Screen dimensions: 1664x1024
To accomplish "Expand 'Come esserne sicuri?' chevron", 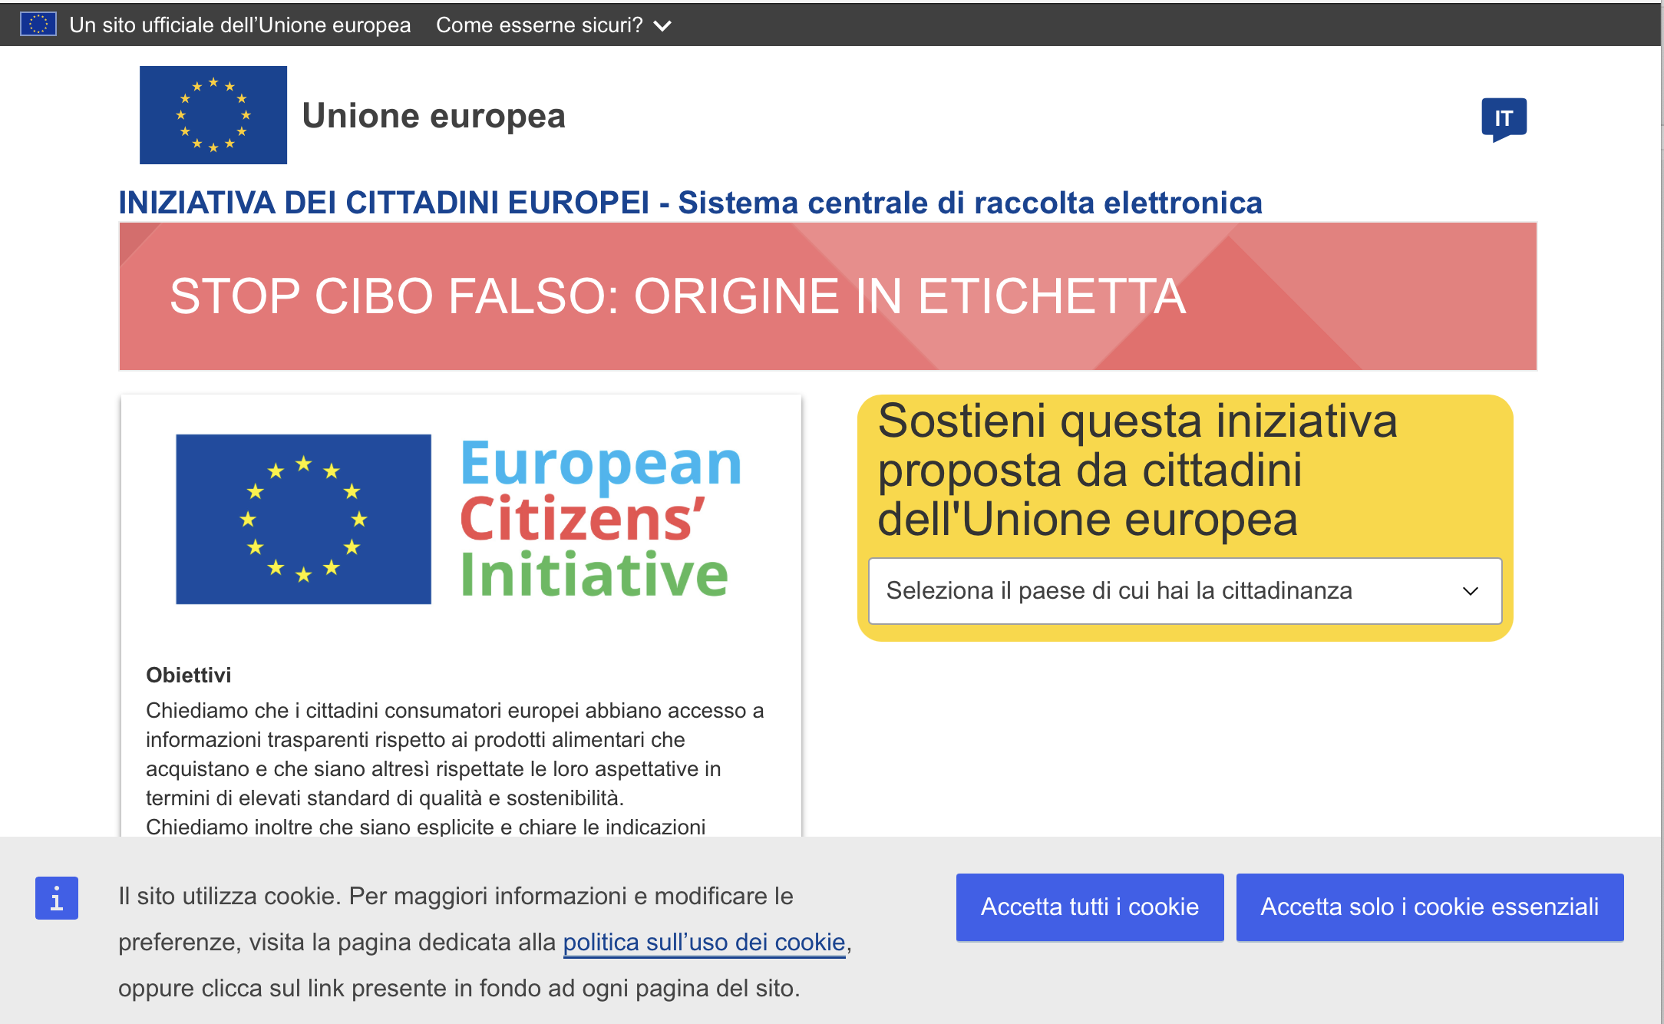I will 662,26.
